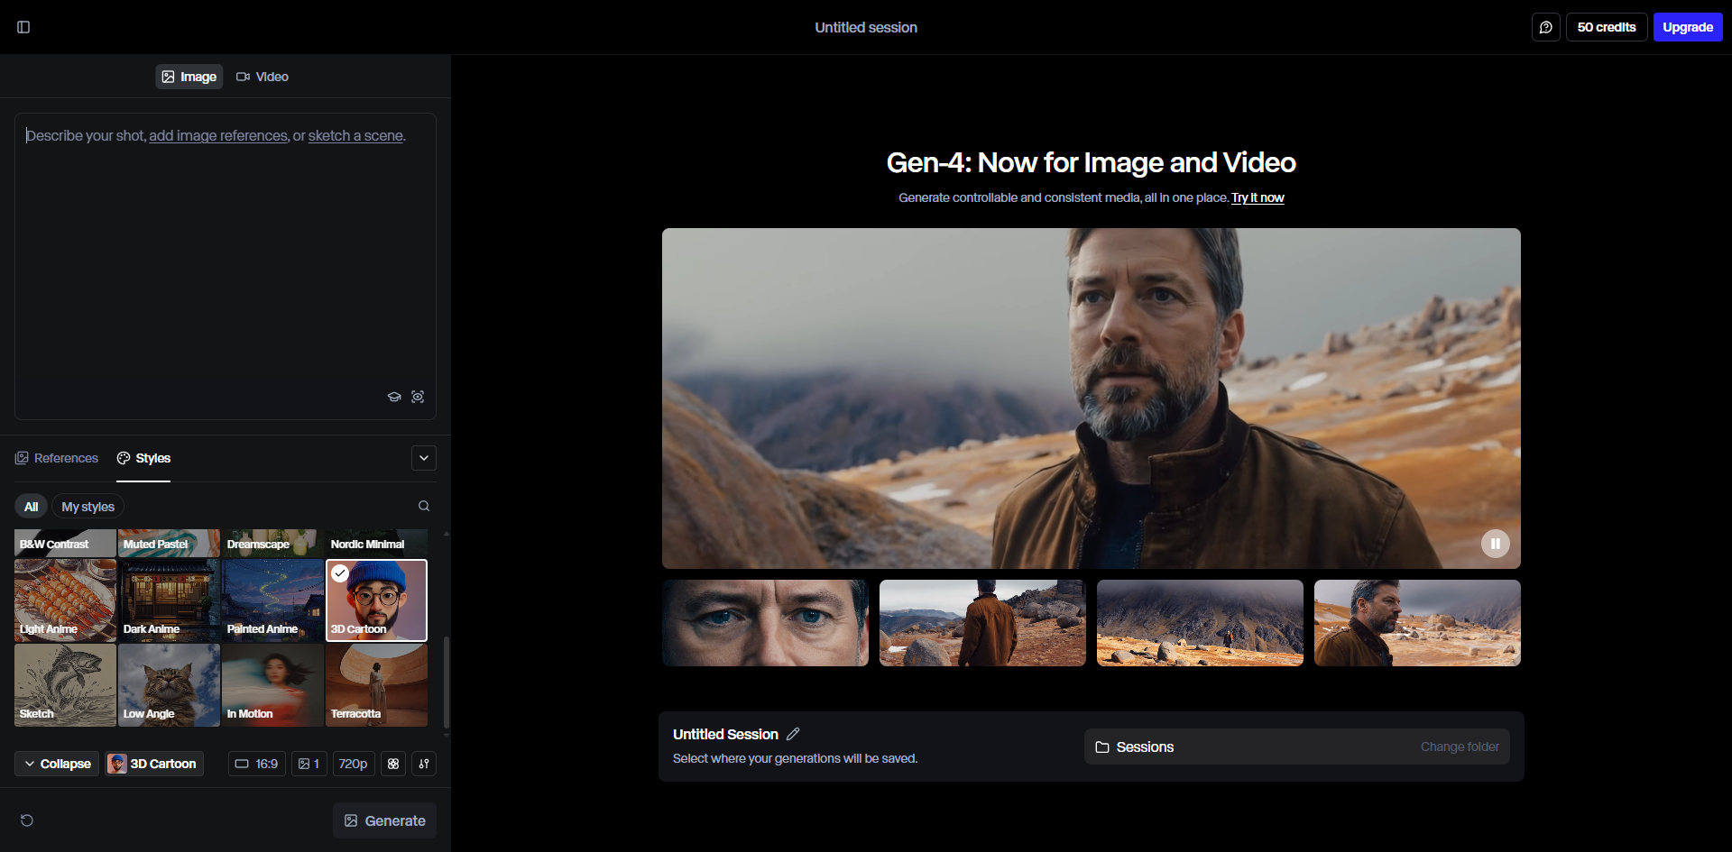This screenshot has width=1732, height=852.
Task: Choose the Light Anime style
Action: [65, 600]
